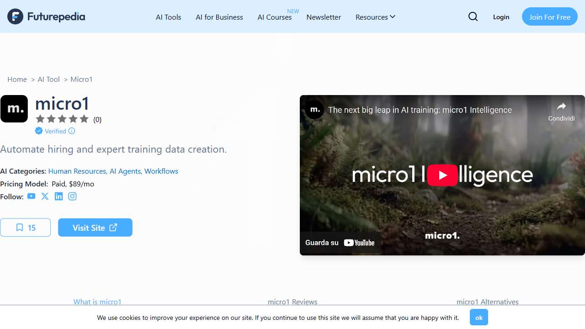This screenshot has height=329, width=585.
Task: Open micro1's LinkedIn icon
Action: [58, 196]
